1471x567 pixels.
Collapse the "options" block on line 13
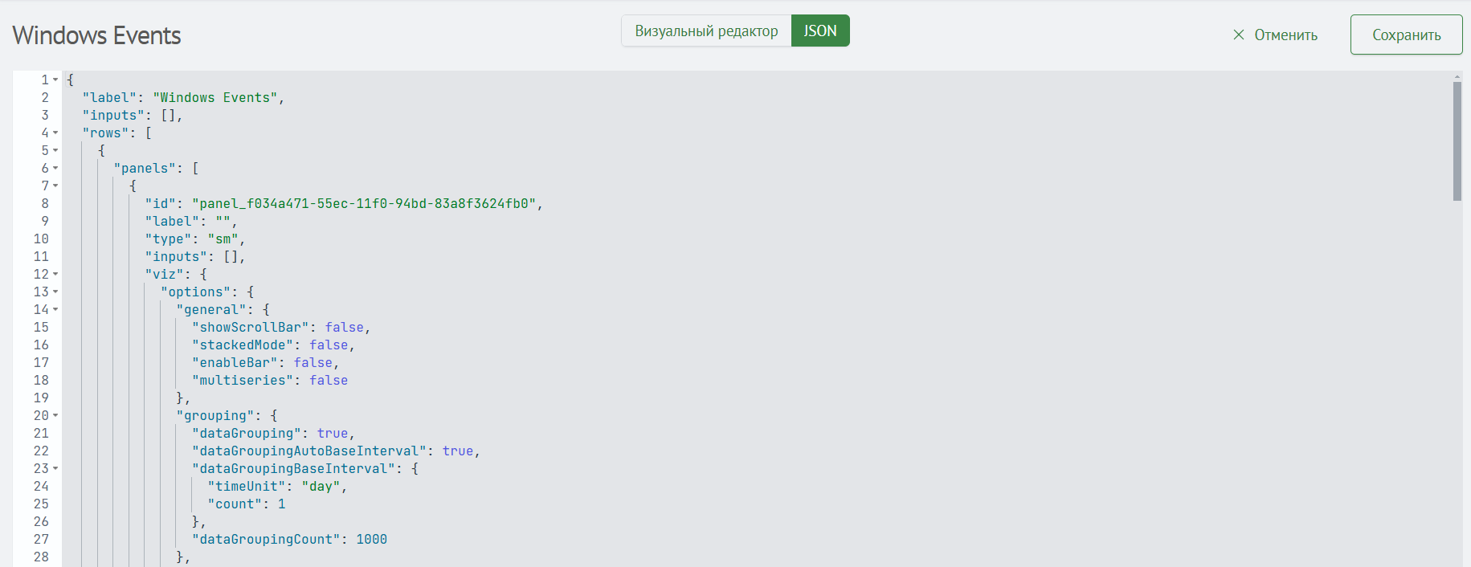pos(55,292)
